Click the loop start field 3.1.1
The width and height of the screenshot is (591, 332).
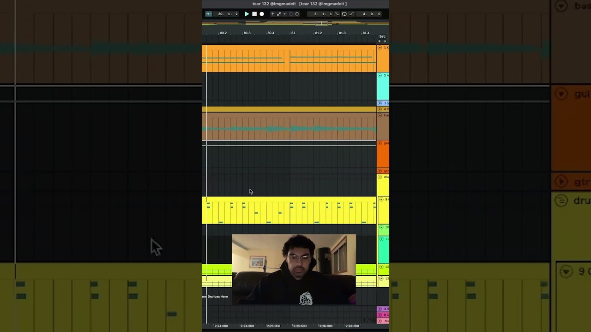click(320, 14)
